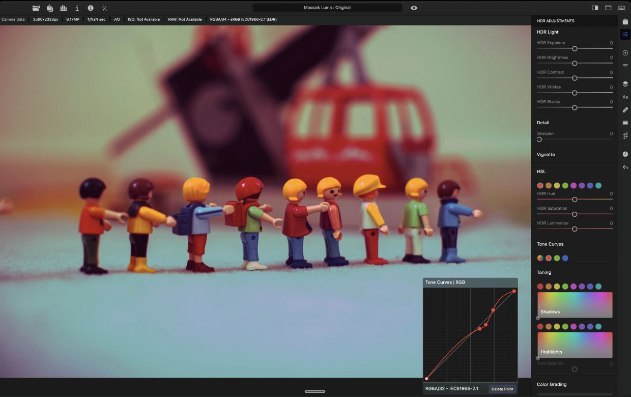Select top-right curve point in Tone Curves
Screen dimensions: 631x397
pos(514,291)
